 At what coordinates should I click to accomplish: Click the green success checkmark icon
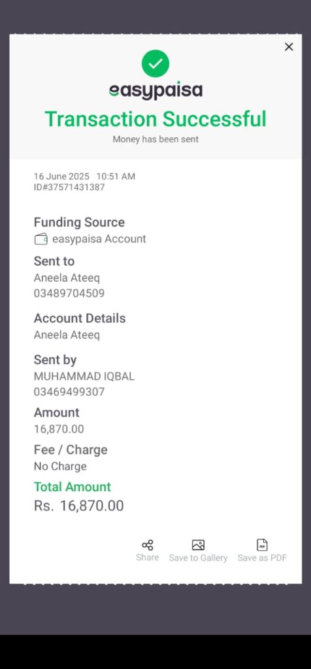[155, 63]
